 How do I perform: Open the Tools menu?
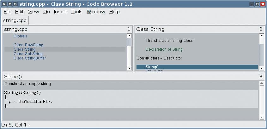pyautogui.click(x=77, y=12)
